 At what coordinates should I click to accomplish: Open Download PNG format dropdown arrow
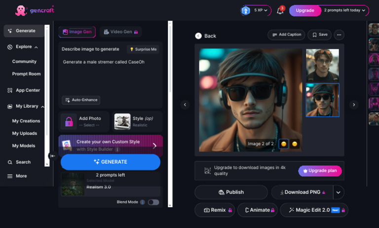coord(339,192)
